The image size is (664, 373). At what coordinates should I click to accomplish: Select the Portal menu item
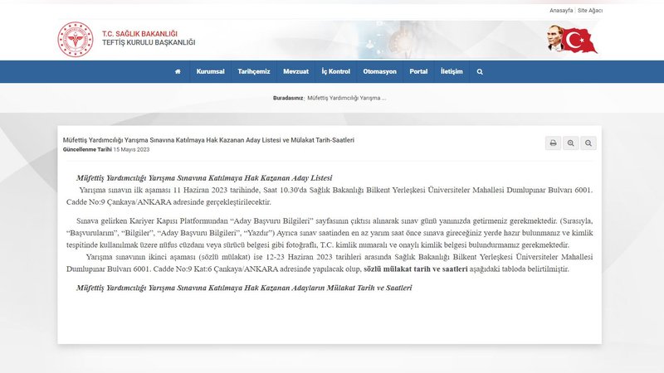[x=418, y=71]
